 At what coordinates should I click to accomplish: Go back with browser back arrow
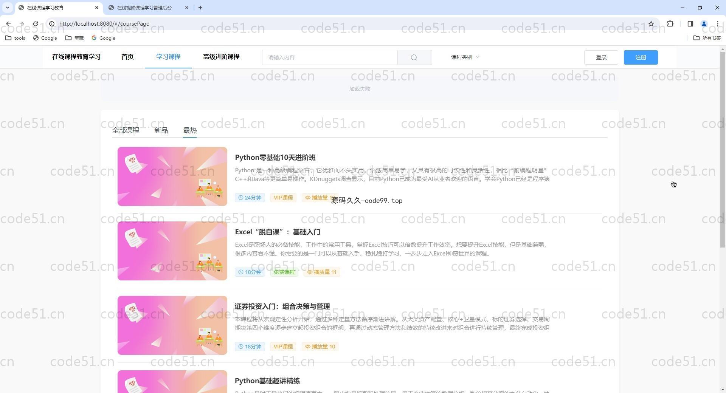pos(8,24)
